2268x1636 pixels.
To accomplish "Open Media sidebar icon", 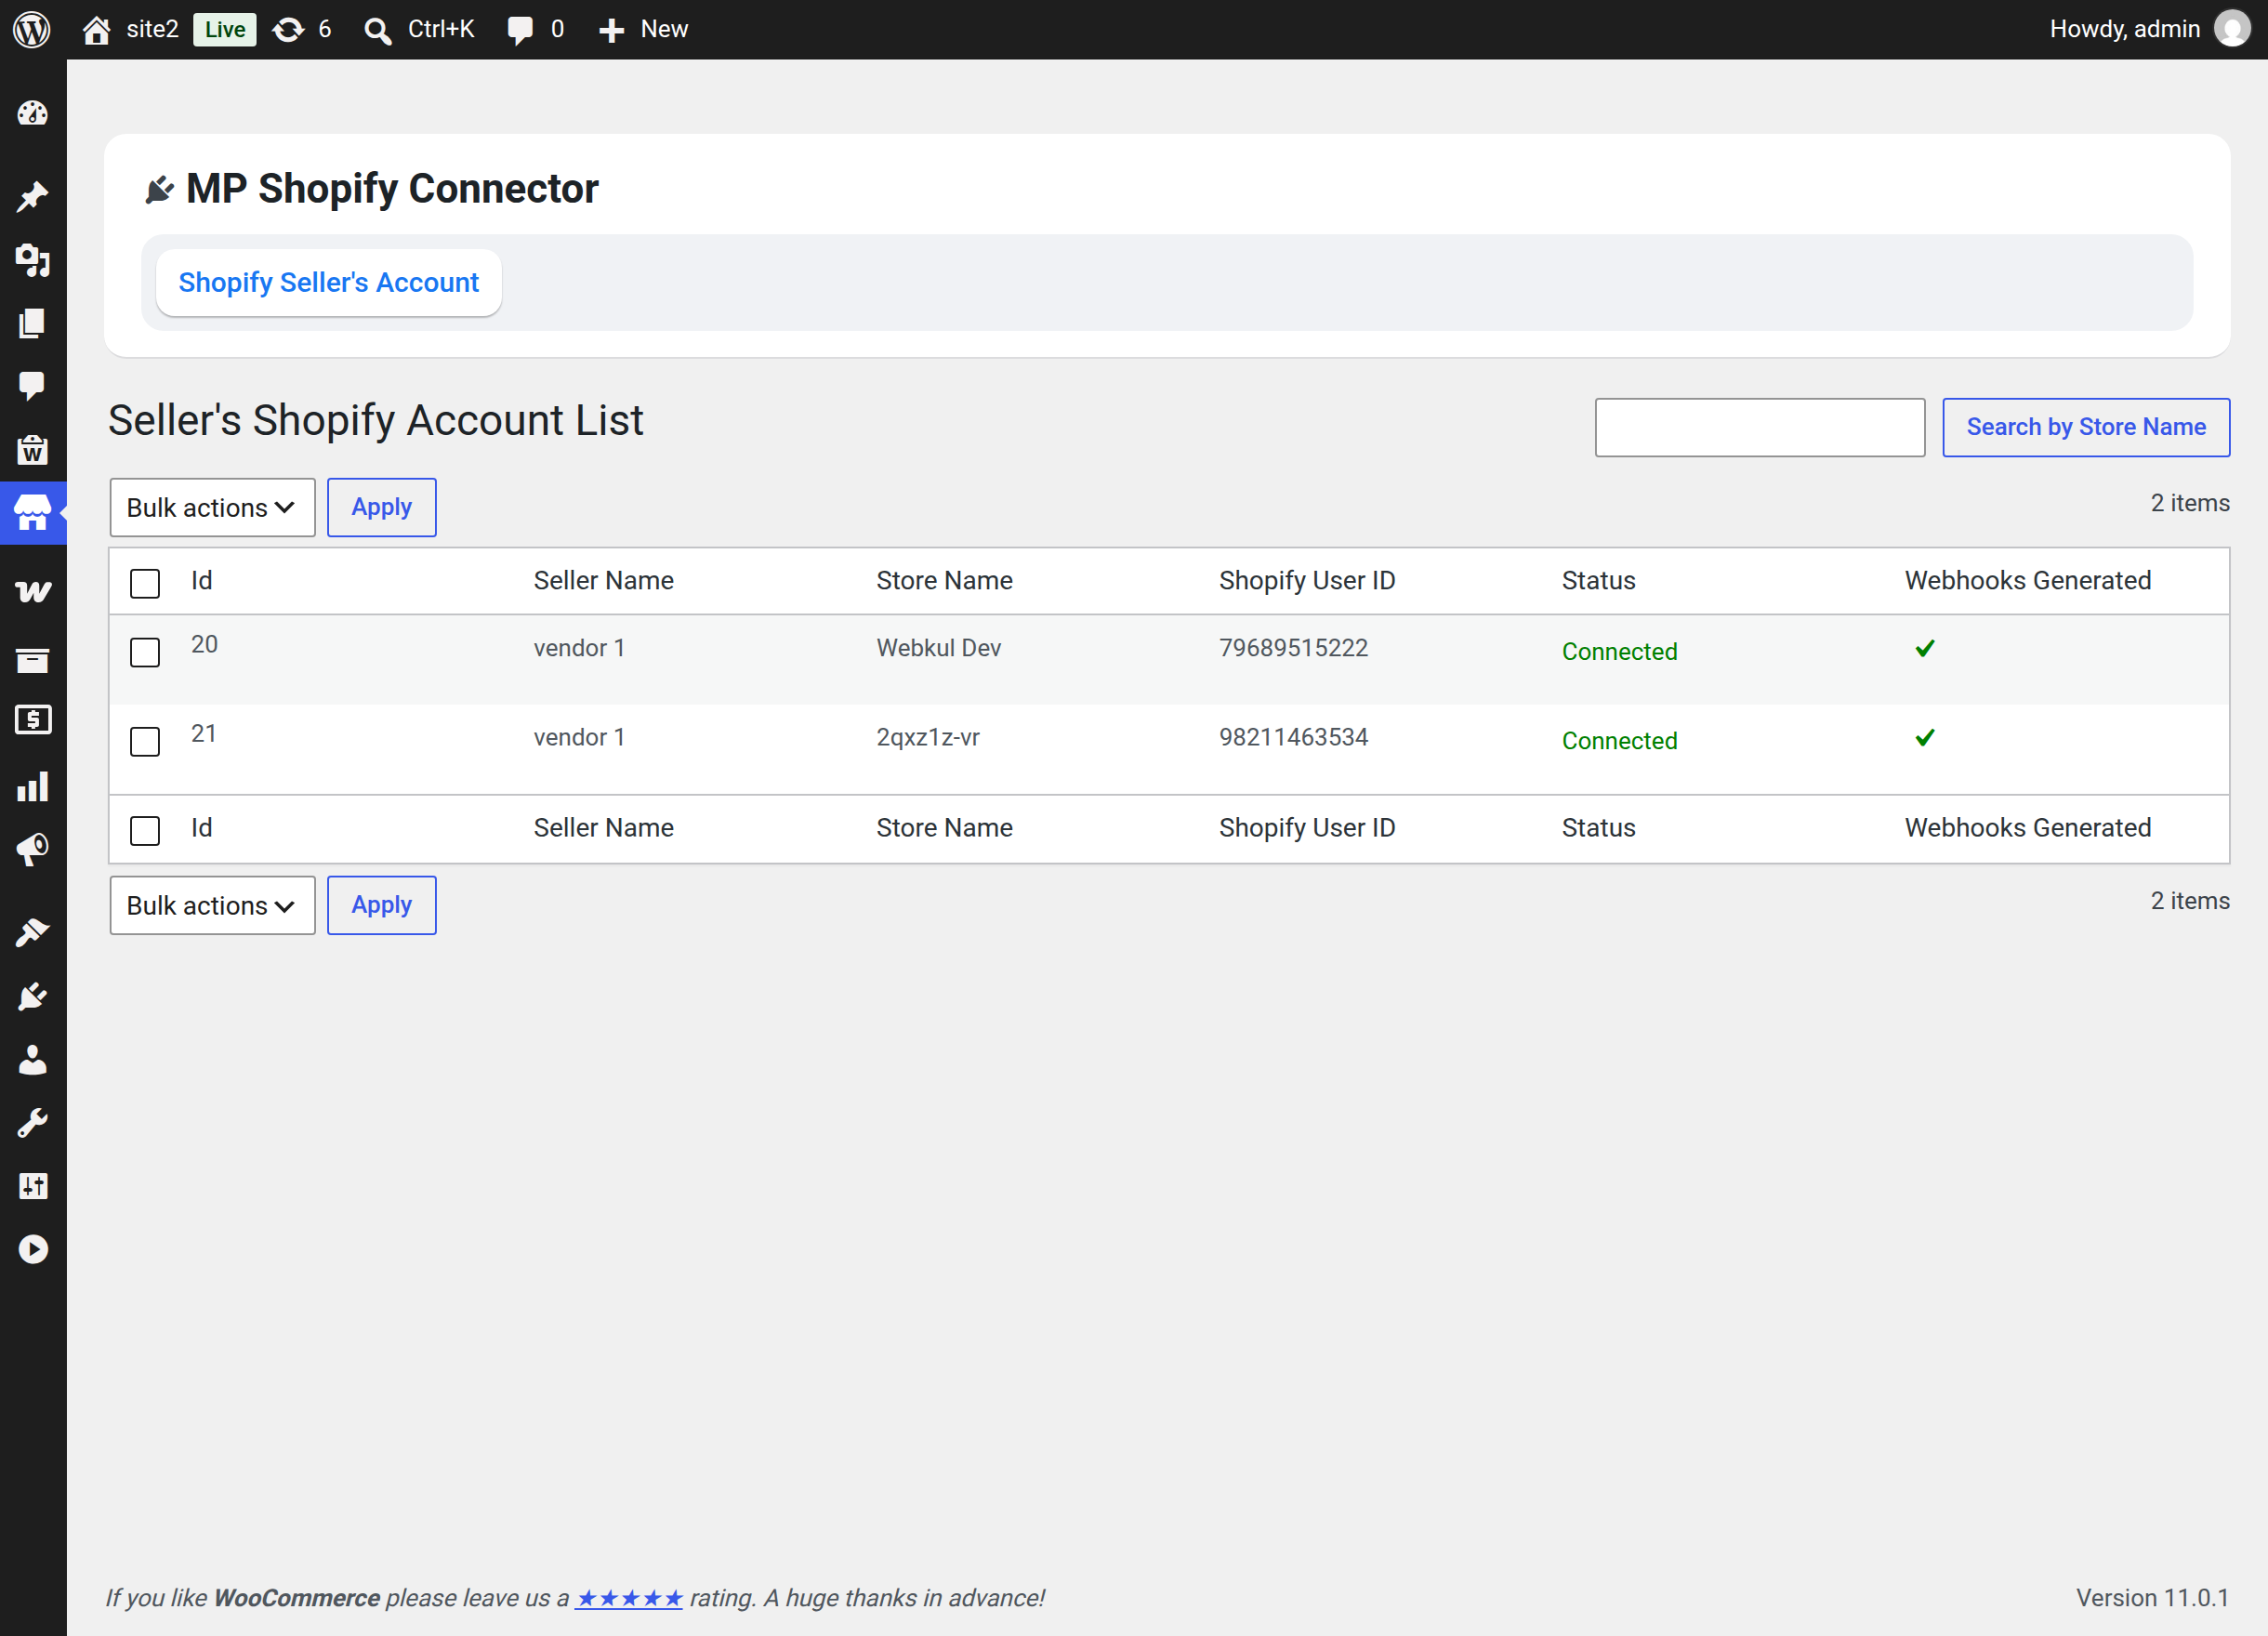I will [x=33, y=260].
